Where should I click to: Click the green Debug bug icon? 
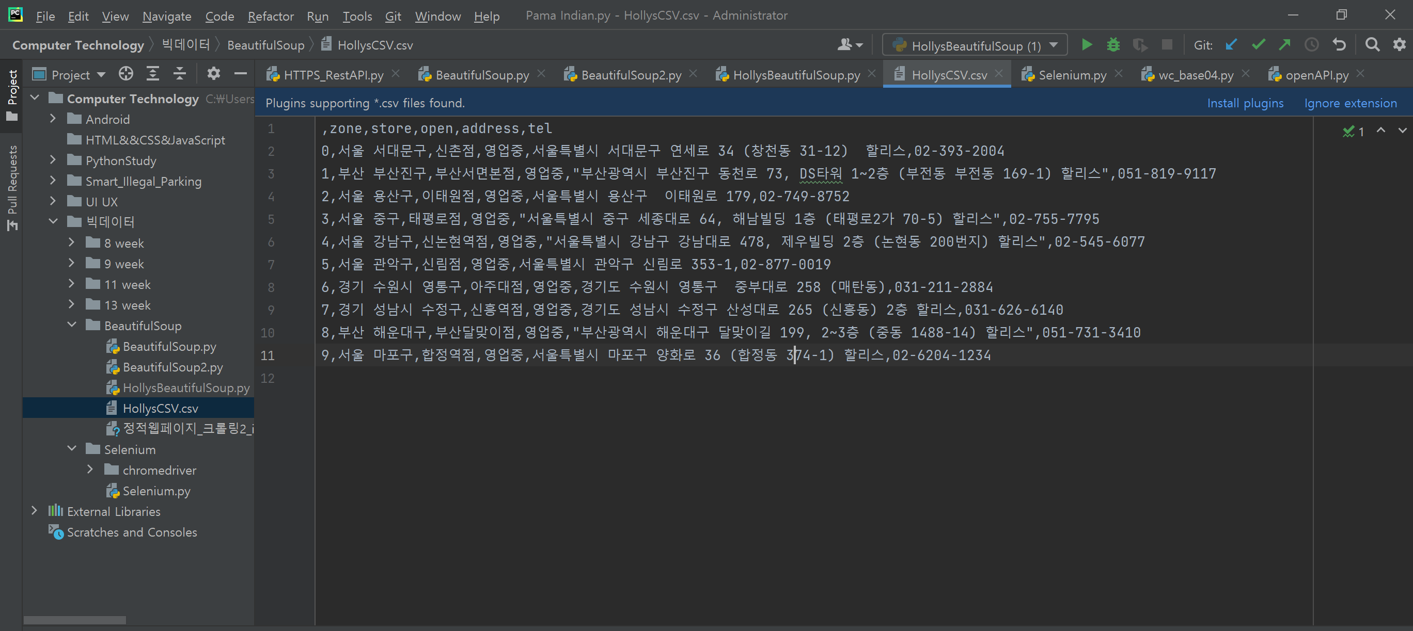1113,45
